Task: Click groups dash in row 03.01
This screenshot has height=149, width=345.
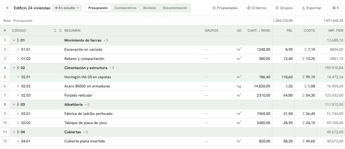Action: [x=206, y=114]
